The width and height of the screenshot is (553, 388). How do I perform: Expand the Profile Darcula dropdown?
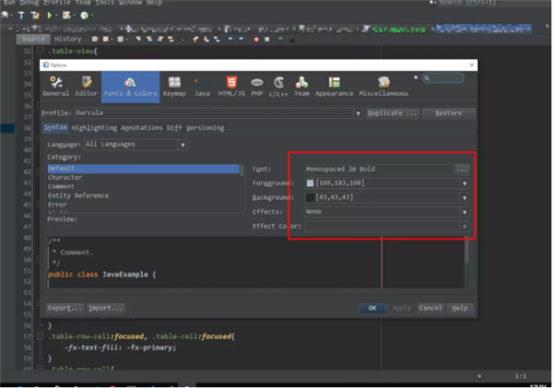point(357,113)
